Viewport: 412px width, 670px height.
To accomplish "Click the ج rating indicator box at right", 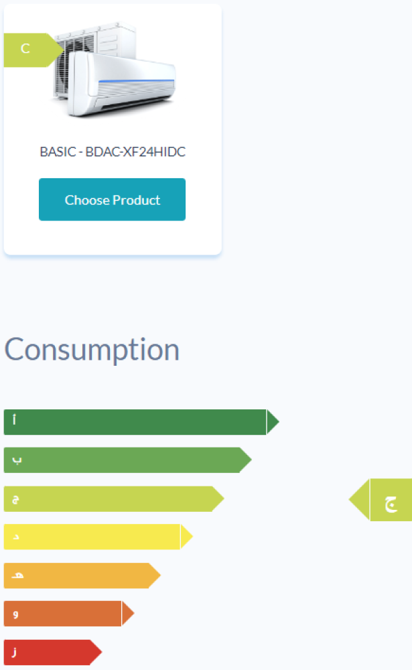I will tap(391, 500).
